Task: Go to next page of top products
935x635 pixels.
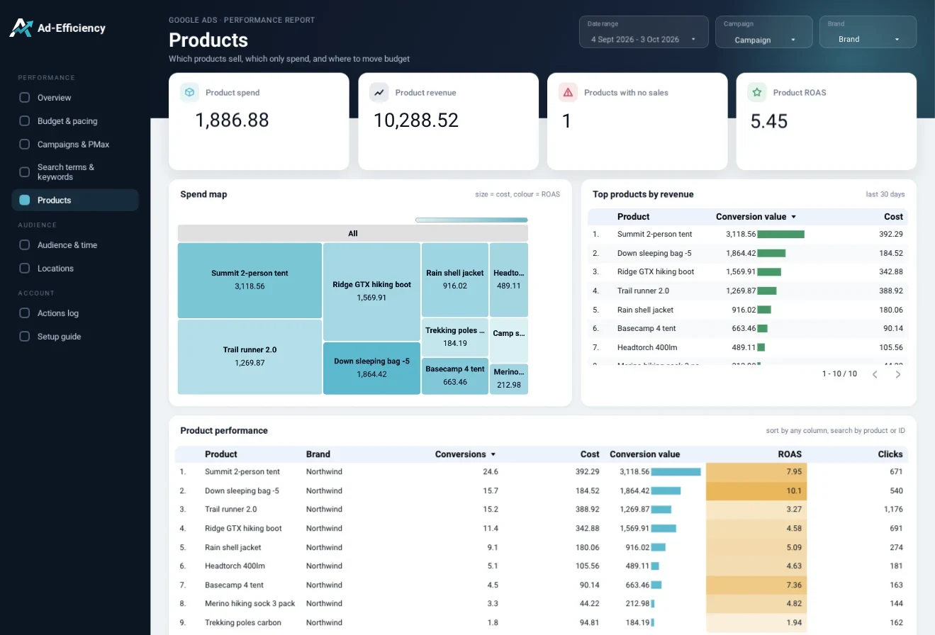Action: 898,374
